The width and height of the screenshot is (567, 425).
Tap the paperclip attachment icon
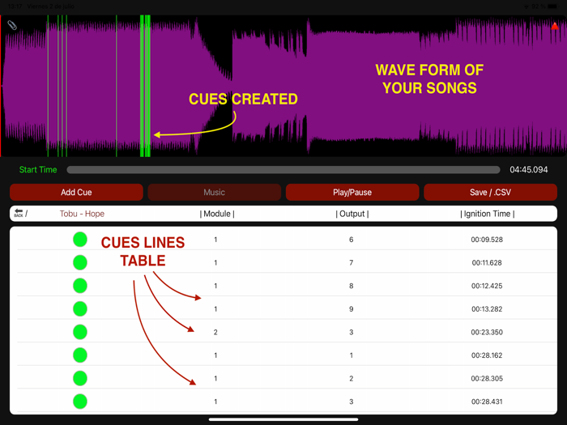[x=12, y=25]
